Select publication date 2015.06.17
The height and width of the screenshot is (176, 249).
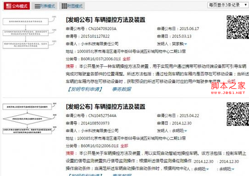point(189,29)
